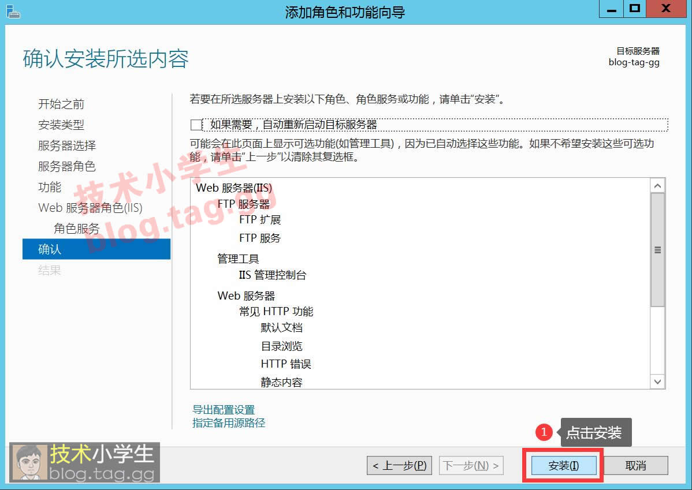The image size is (692, 490).
Task: Open the 功能 step in sidebar
Action: click(50, 187)
